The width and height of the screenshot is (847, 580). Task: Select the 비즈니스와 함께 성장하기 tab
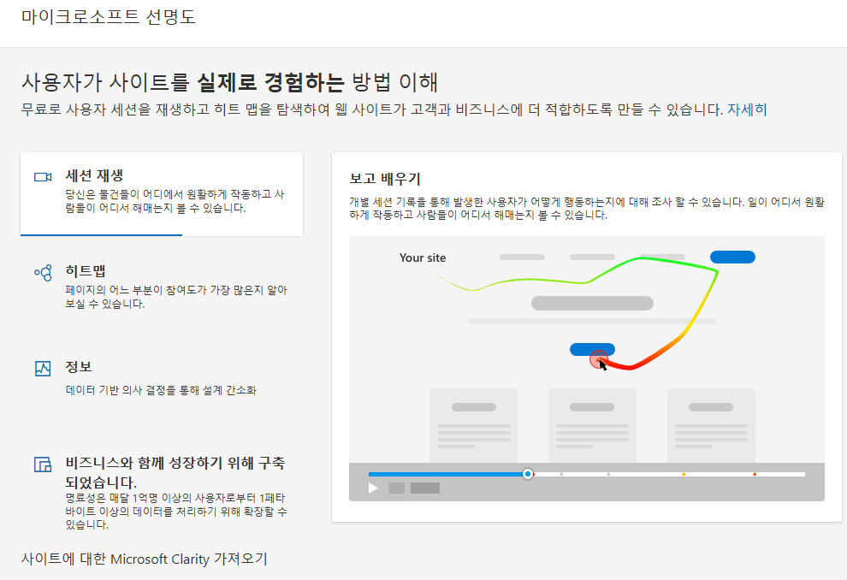point(162,493)
